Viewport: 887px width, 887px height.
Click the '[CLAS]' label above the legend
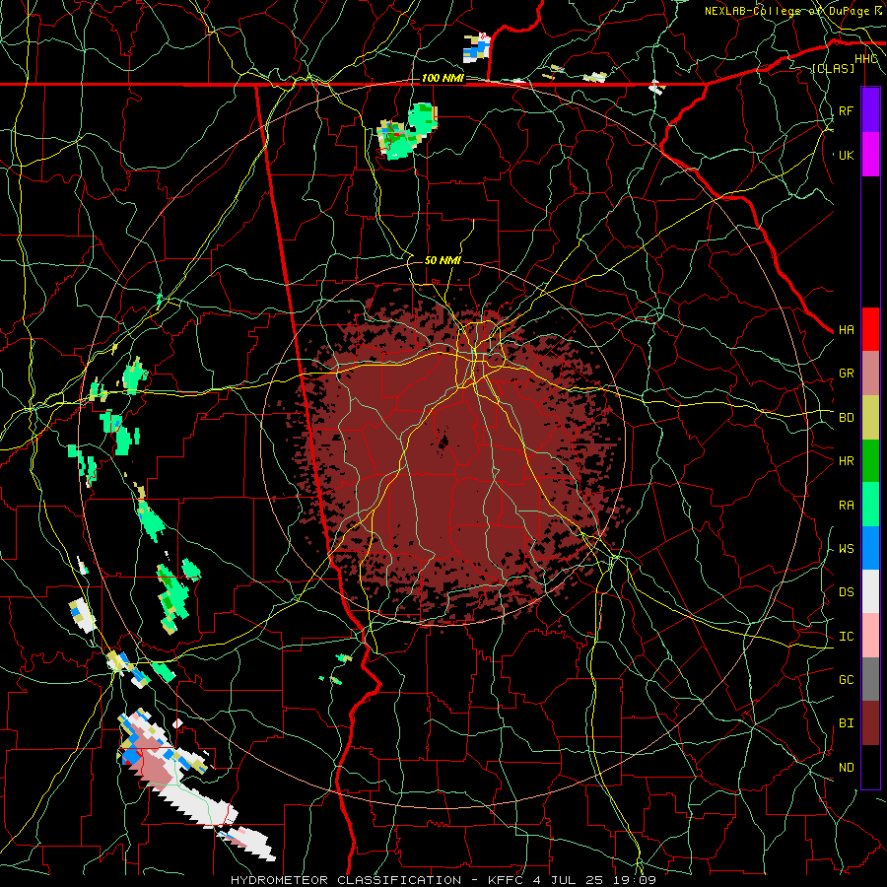coord(833,69)
